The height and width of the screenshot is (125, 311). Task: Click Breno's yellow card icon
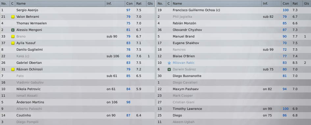pos(13,37)
